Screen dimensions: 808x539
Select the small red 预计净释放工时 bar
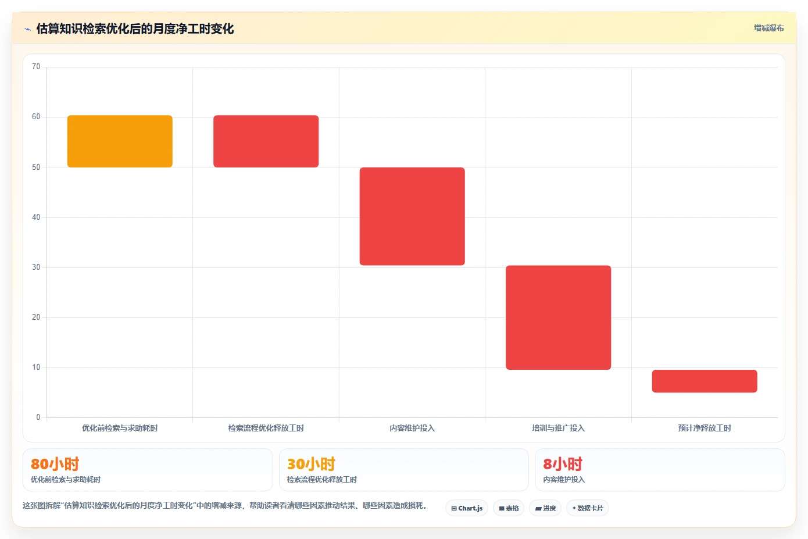(705, 381)
